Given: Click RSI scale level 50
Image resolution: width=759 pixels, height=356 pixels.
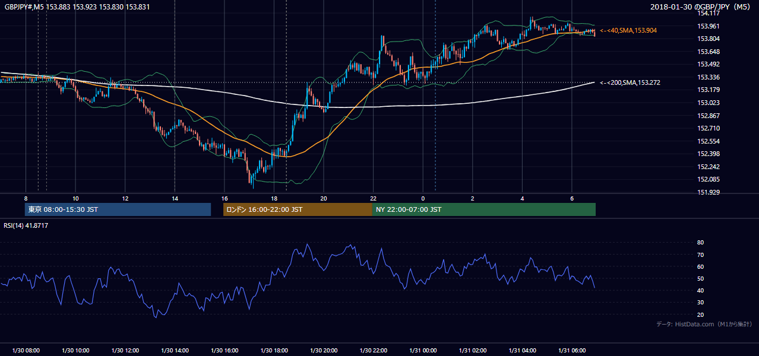Looking at the screenshot, I should (x=701, y=278).
